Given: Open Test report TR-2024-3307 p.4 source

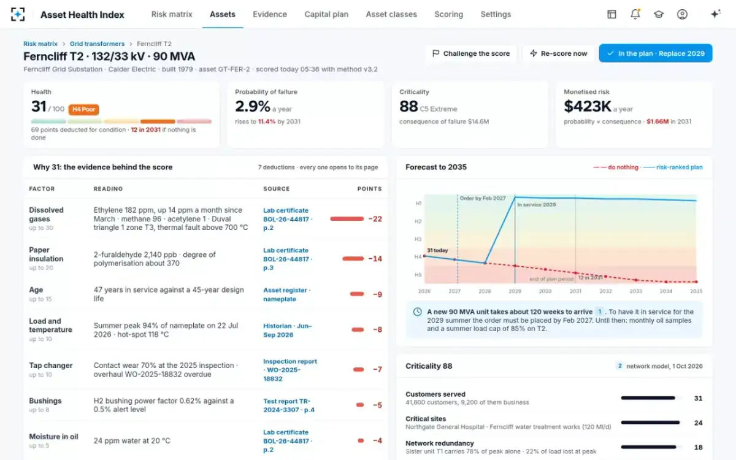Looking at the screenshot, I should (x=289, y=405).
